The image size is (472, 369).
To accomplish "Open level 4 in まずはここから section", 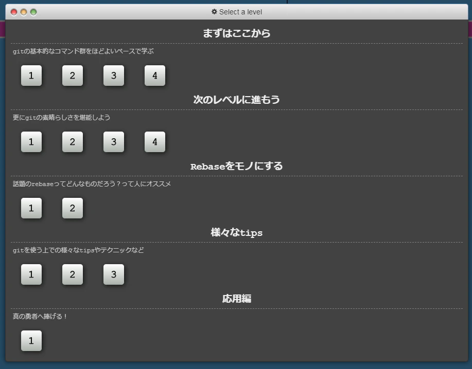I will coord(155,76).
